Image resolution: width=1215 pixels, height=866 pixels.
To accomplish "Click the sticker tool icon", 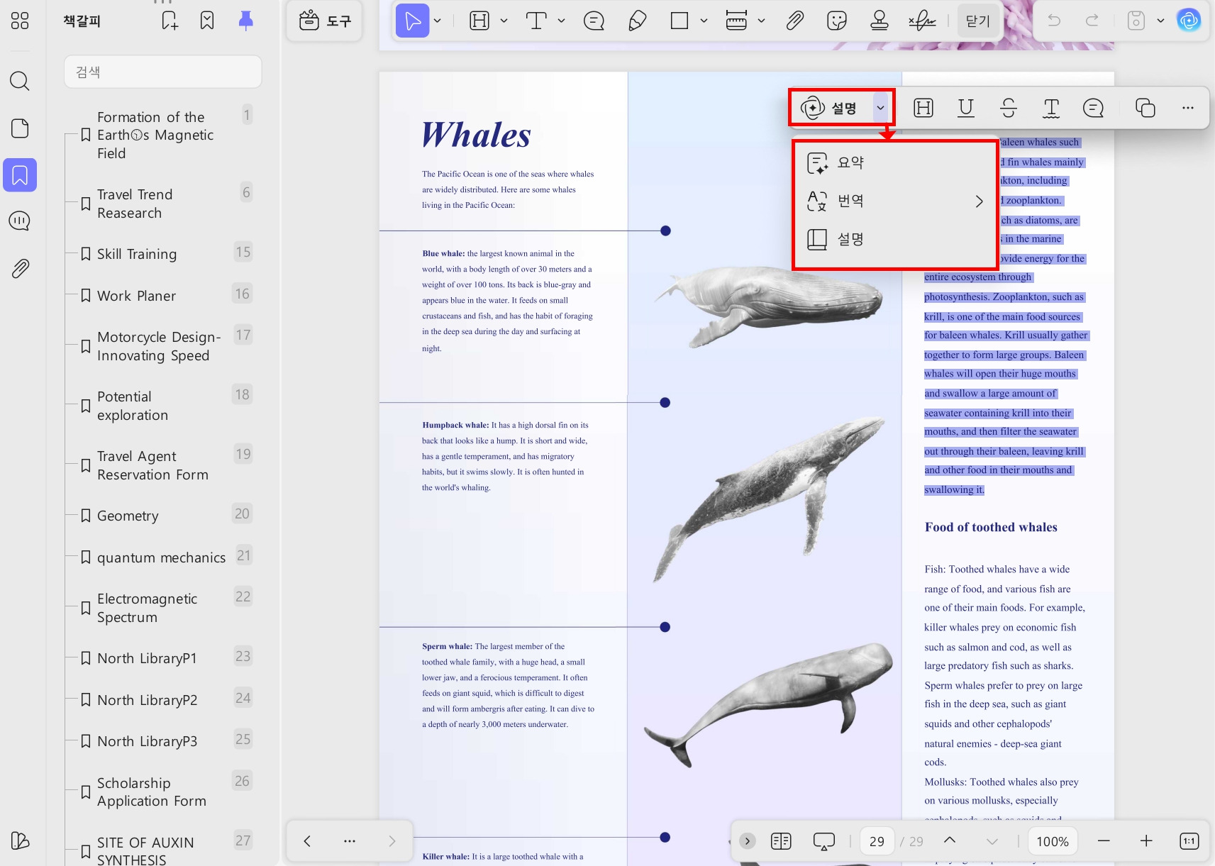I will pyautogui.click(x=837, y=21).
